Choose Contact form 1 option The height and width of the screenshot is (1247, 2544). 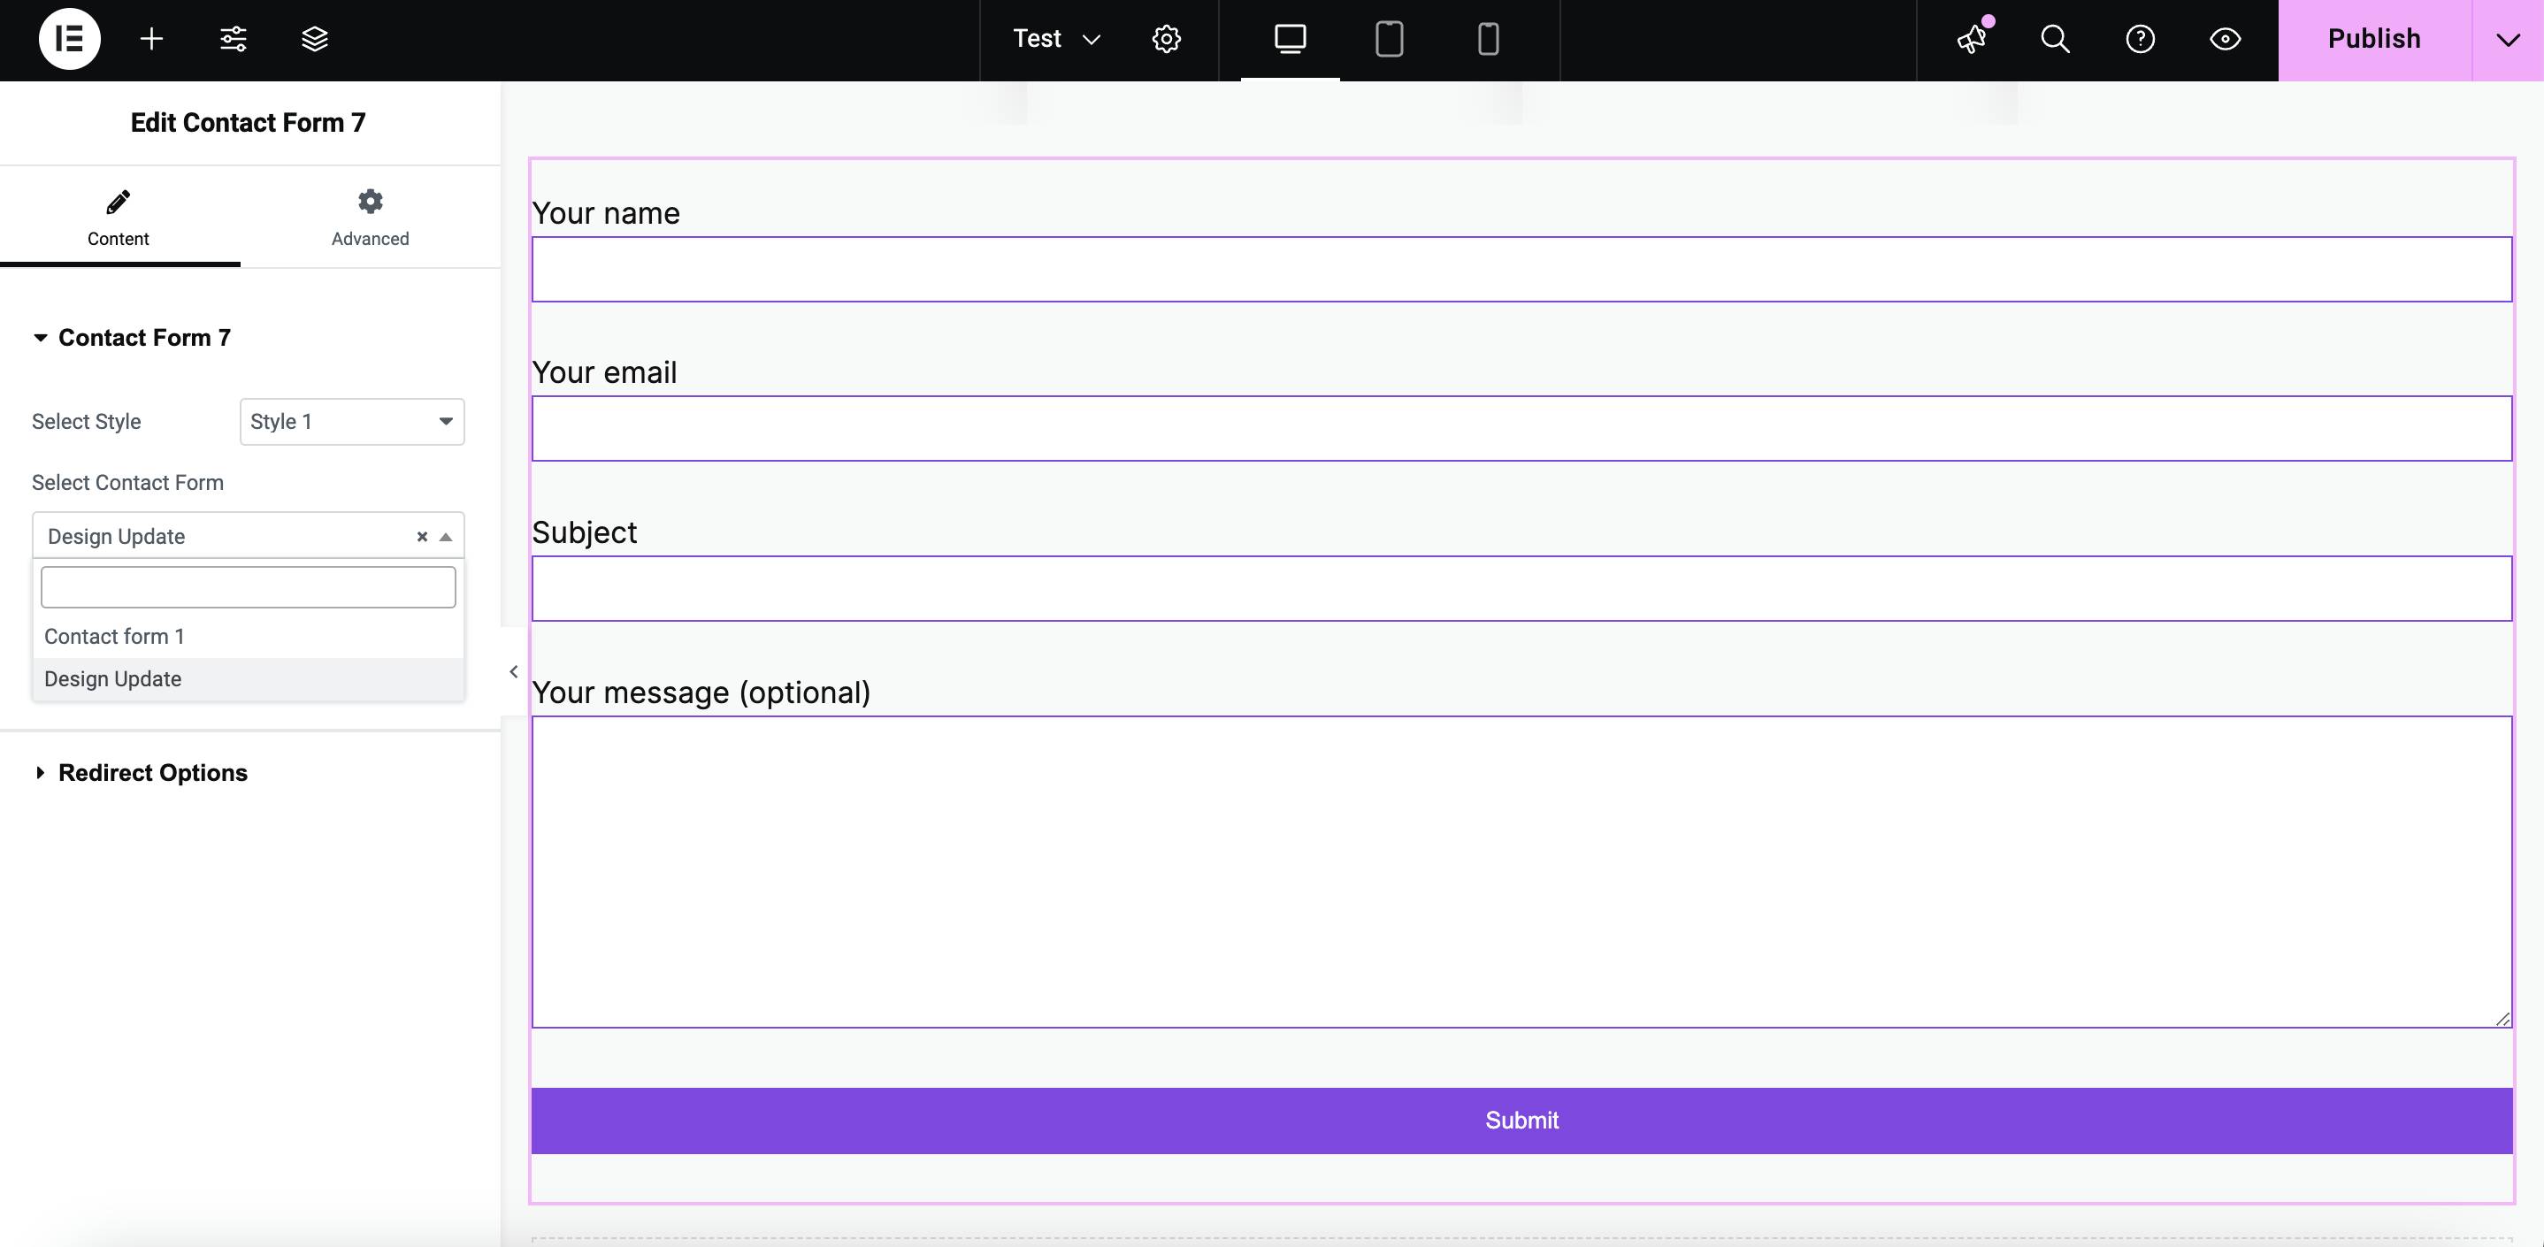pyautogui.click(x=248, y=637)
